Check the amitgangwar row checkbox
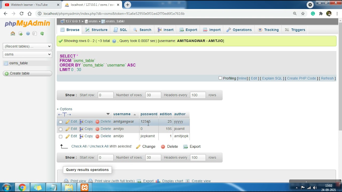 click(x=60, y=122)
